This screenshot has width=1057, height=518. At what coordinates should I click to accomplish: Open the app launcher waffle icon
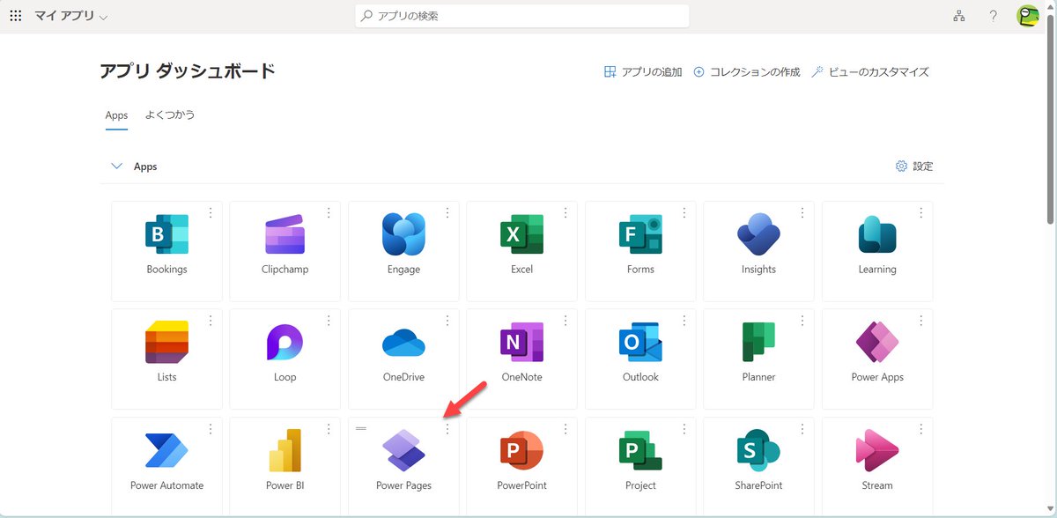15,16
